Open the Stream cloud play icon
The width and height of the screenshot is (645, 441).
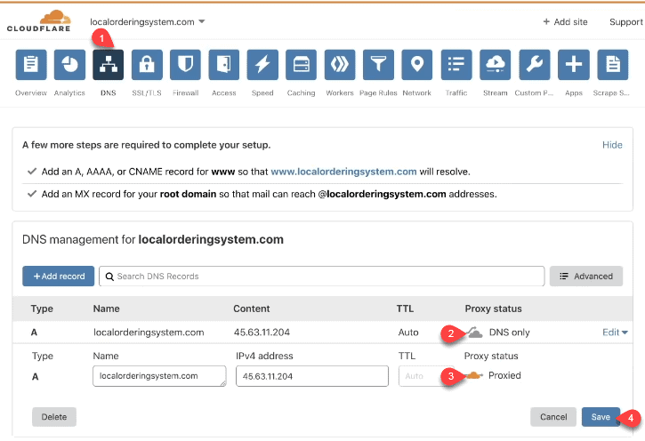tap(496, 65)
